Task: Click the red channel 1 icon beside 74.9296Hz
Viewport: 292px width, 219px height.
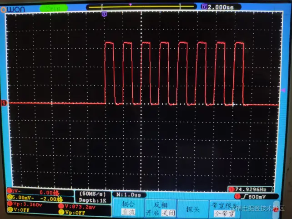Action: click(x=232, y=189)
